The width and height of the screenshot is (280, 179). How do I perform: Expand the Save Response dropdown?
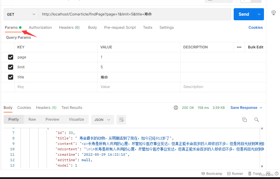(261, 108)
